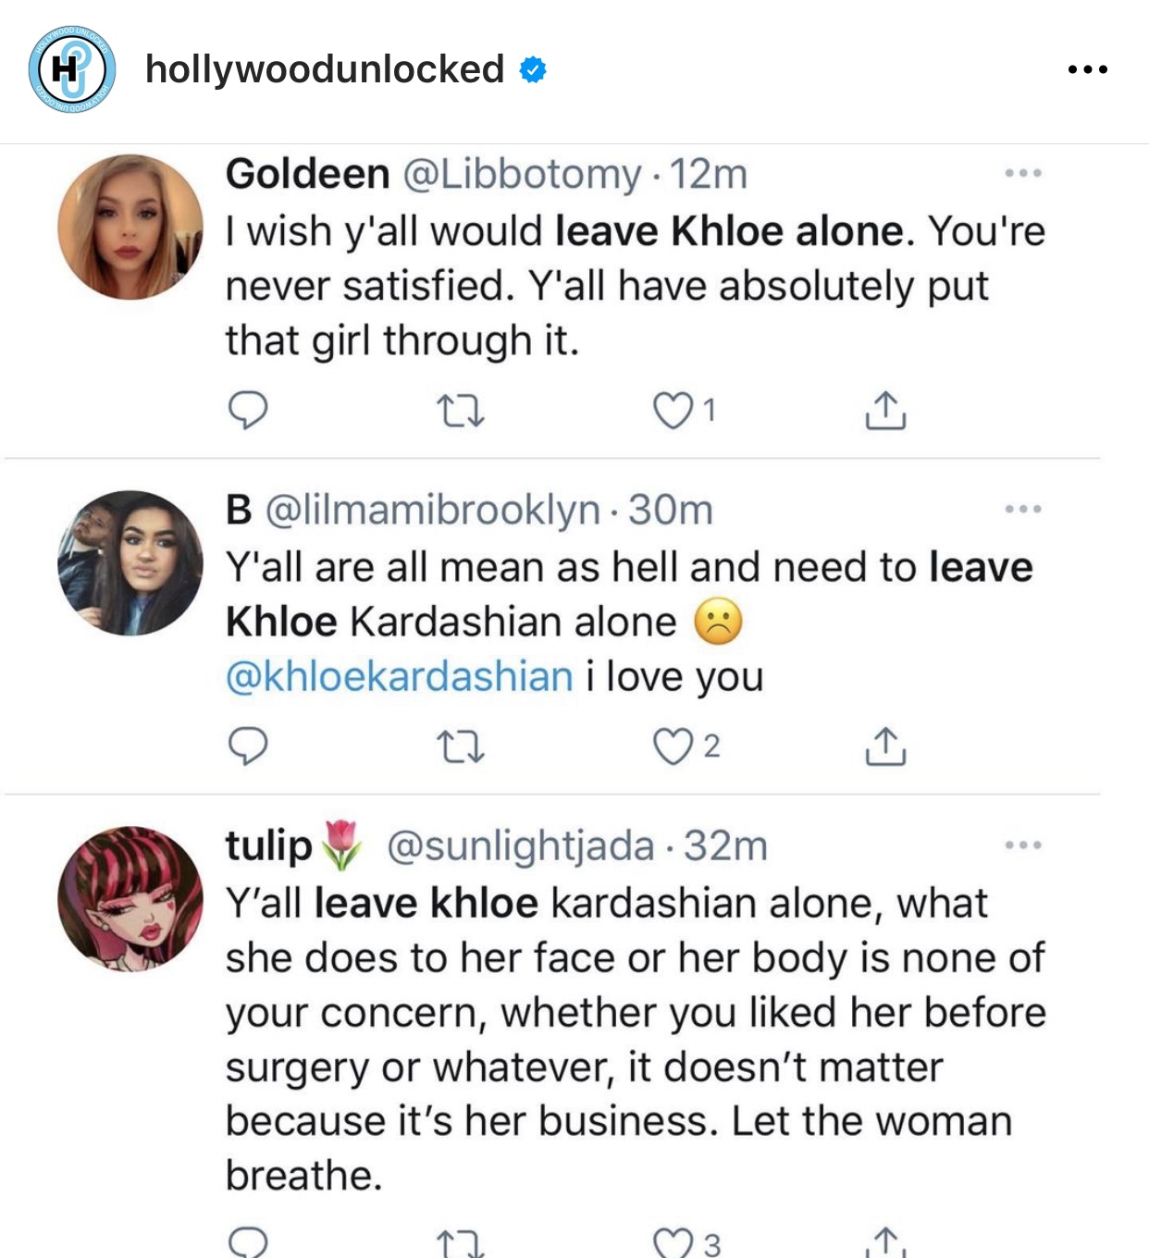Retweet the tweet by @lilmamibrooklyn
Viewport: 1149px width, 1258px height.
click(x=460, y=746)
